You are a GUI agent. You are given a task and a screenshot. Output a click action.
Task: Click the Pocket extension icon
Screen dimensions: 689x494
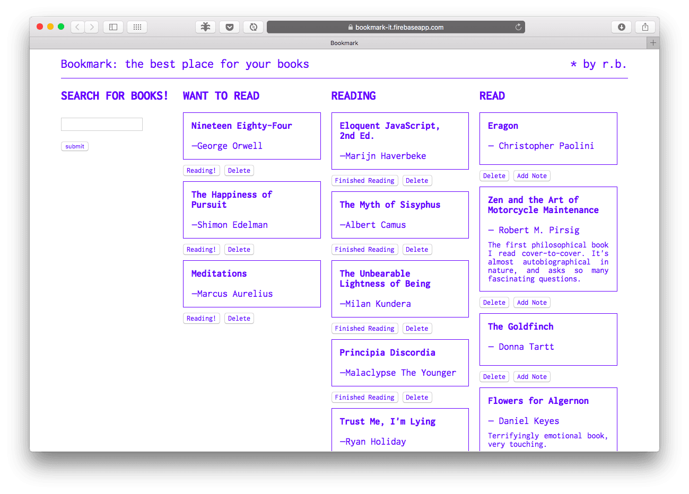point(230,27)
